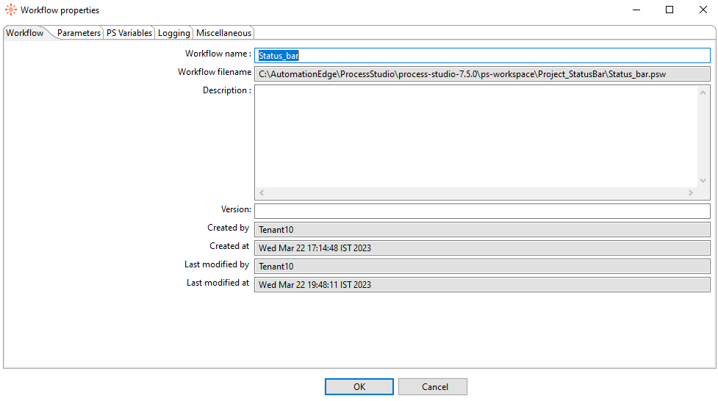Confirm the dialog with OK
718x401 pixels.
click(x=359, y=387)
